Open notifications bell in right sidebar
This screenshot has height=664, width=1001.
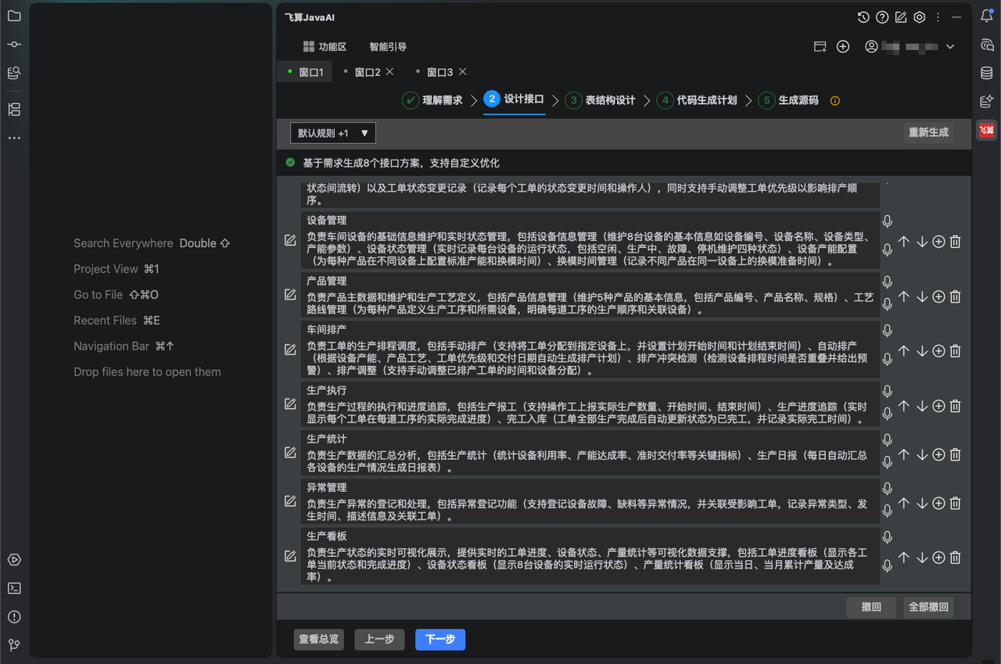click(987, 16)
